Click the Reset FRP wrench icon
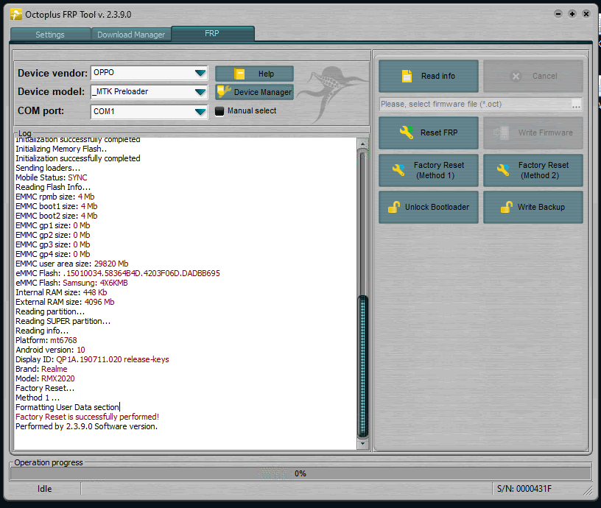 click(407, 133)
